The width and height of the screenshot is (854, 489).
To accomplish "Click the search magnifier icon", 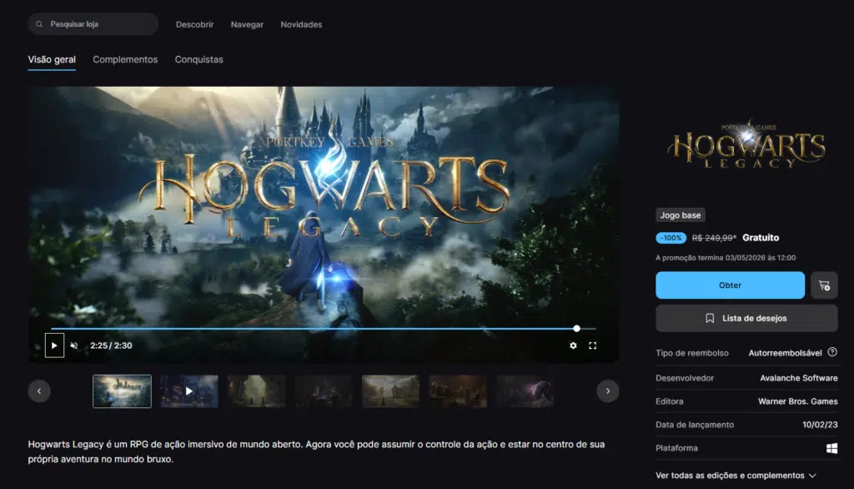I will [x=39, y=24].
